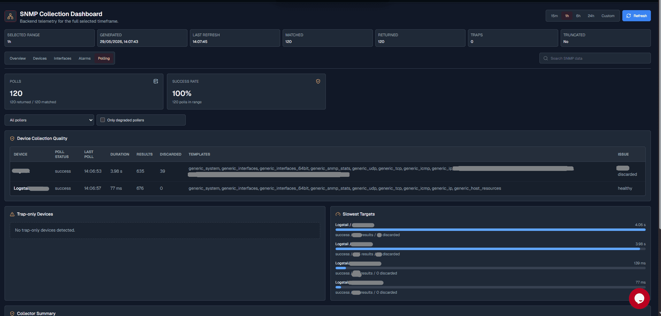This screenshot has height=316, width=661.
Task: Open the red chat bubble widget
Action: 639,298
